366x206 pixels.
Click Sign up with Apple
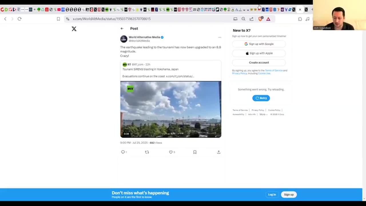[x=259, y=53]
